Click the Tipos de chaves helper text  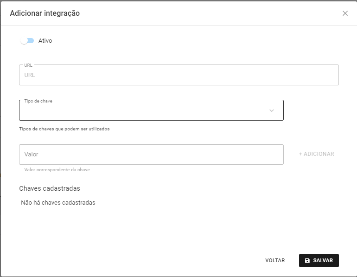click(64, 129)
